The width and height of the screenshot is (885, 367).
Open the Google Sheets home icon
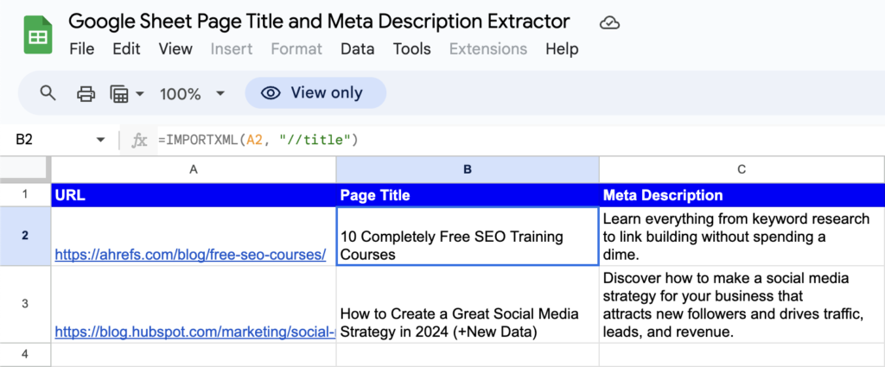(38, 35)
